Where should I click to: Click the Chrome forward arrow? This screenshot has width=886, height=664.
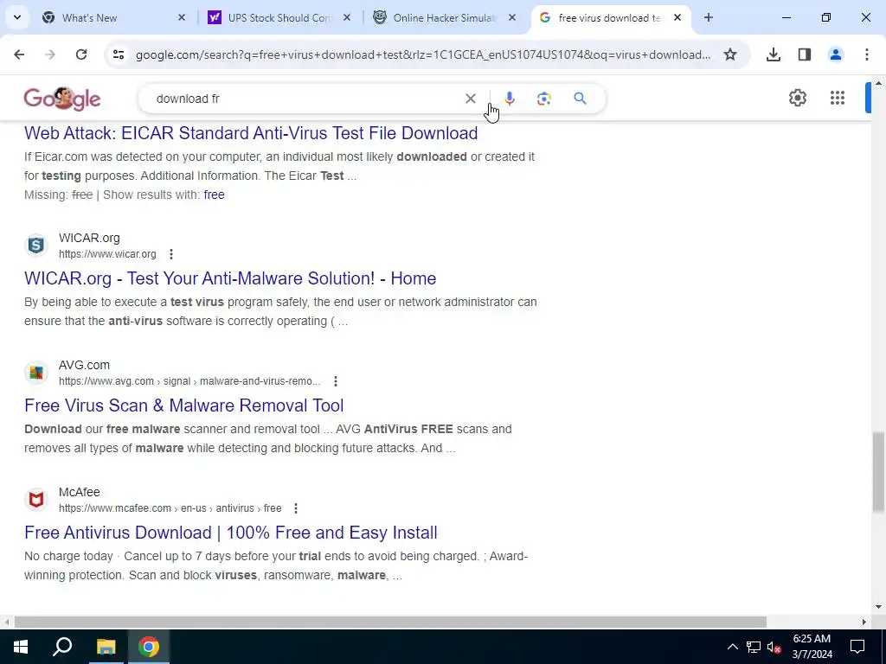coord(50,54)
